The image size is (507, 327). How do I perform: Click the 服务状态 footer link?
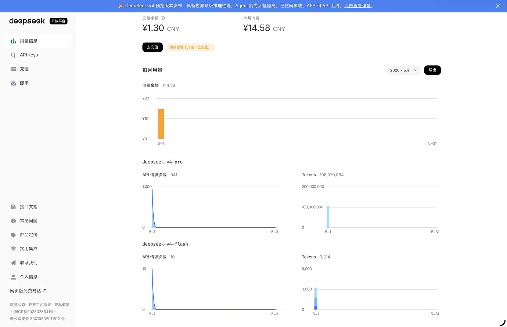point(18,305)
